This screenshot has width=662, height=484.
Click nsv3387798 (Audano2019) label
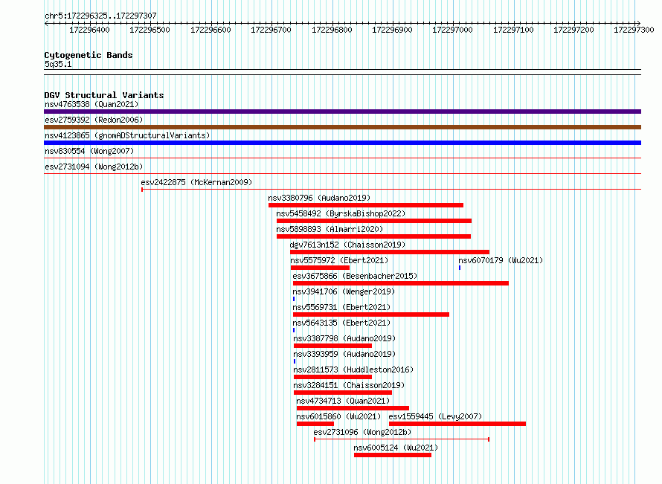[344, 338]
